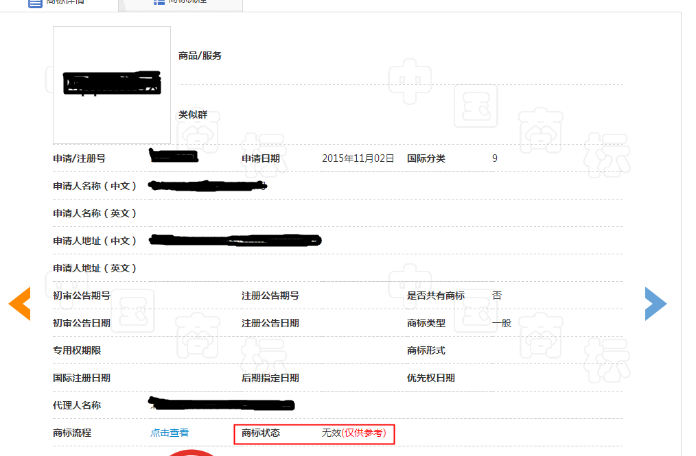
Task: Click the 申请/注册号 field value
Action: point(174,158)
